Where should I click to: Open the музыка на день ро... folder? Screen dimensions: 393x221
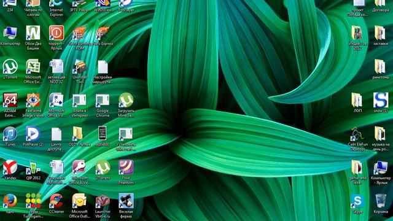click(381, 139)
